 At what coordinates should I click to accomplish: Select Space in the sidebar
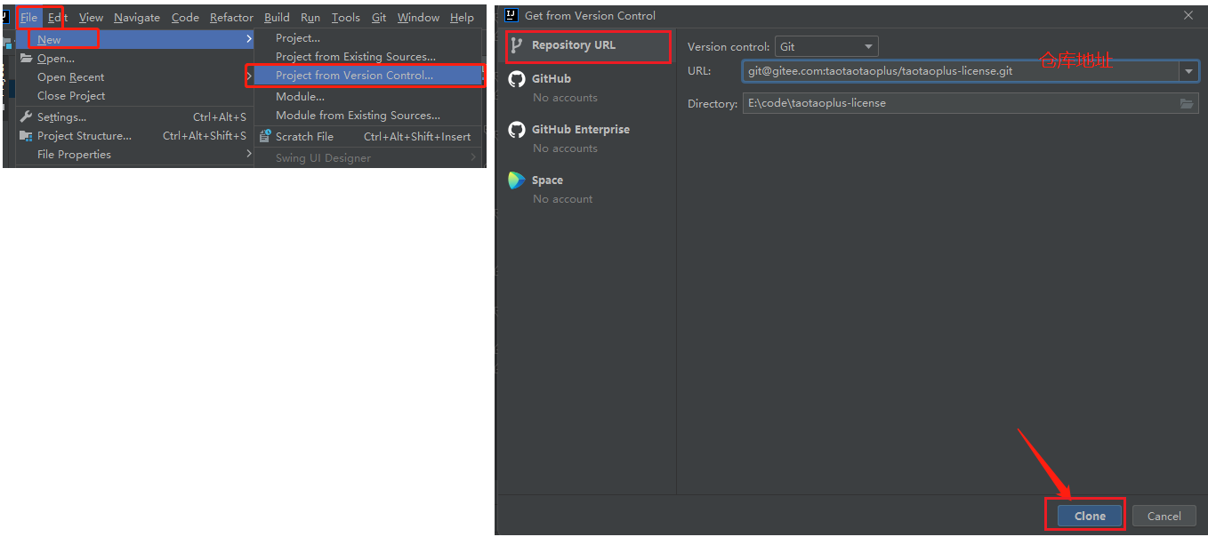(547, 180)
